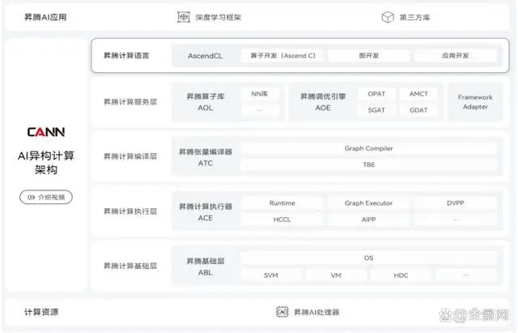Click the AMCT box

click(418, 94)
